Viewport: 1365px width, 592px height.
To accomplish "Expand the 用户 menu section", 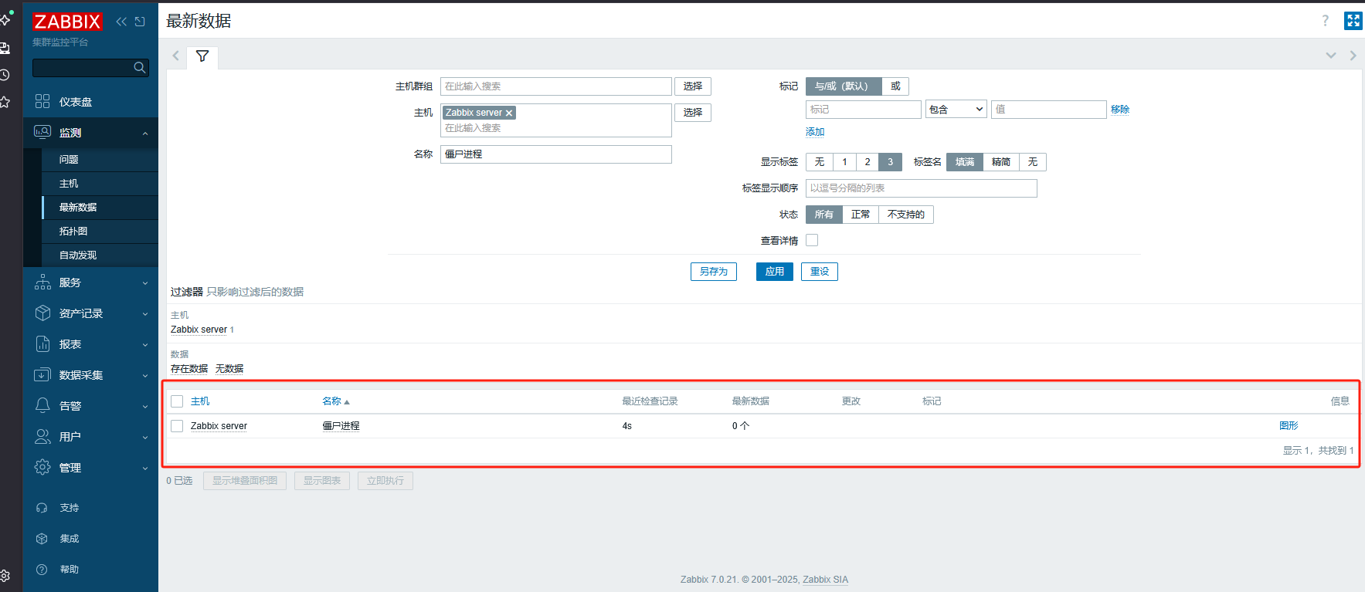I will pyautogui.click(x=145, y=438).
